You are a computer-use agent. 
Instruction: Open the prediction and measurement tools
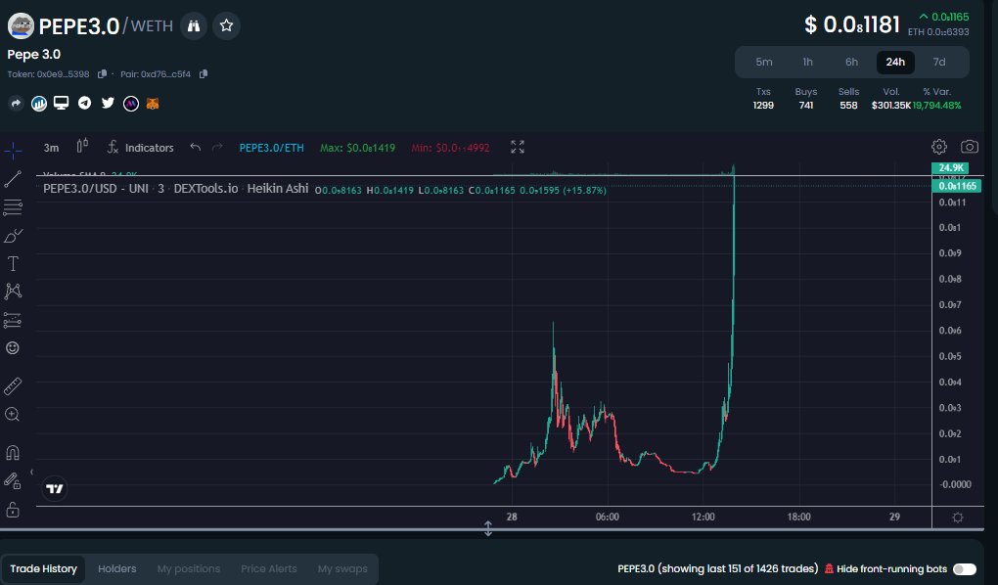13,320
